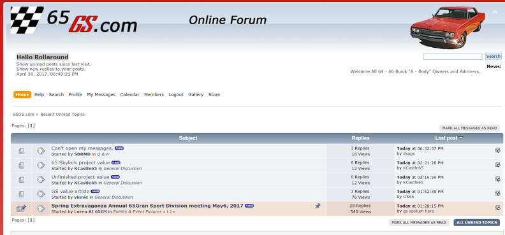
Task: Show new replies to your posts
Action: [x=51, y=69]
